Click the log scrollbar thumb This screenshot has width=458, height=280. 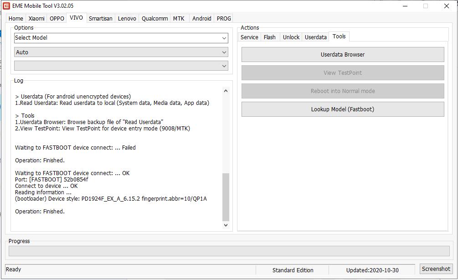[x=226, y=197]
